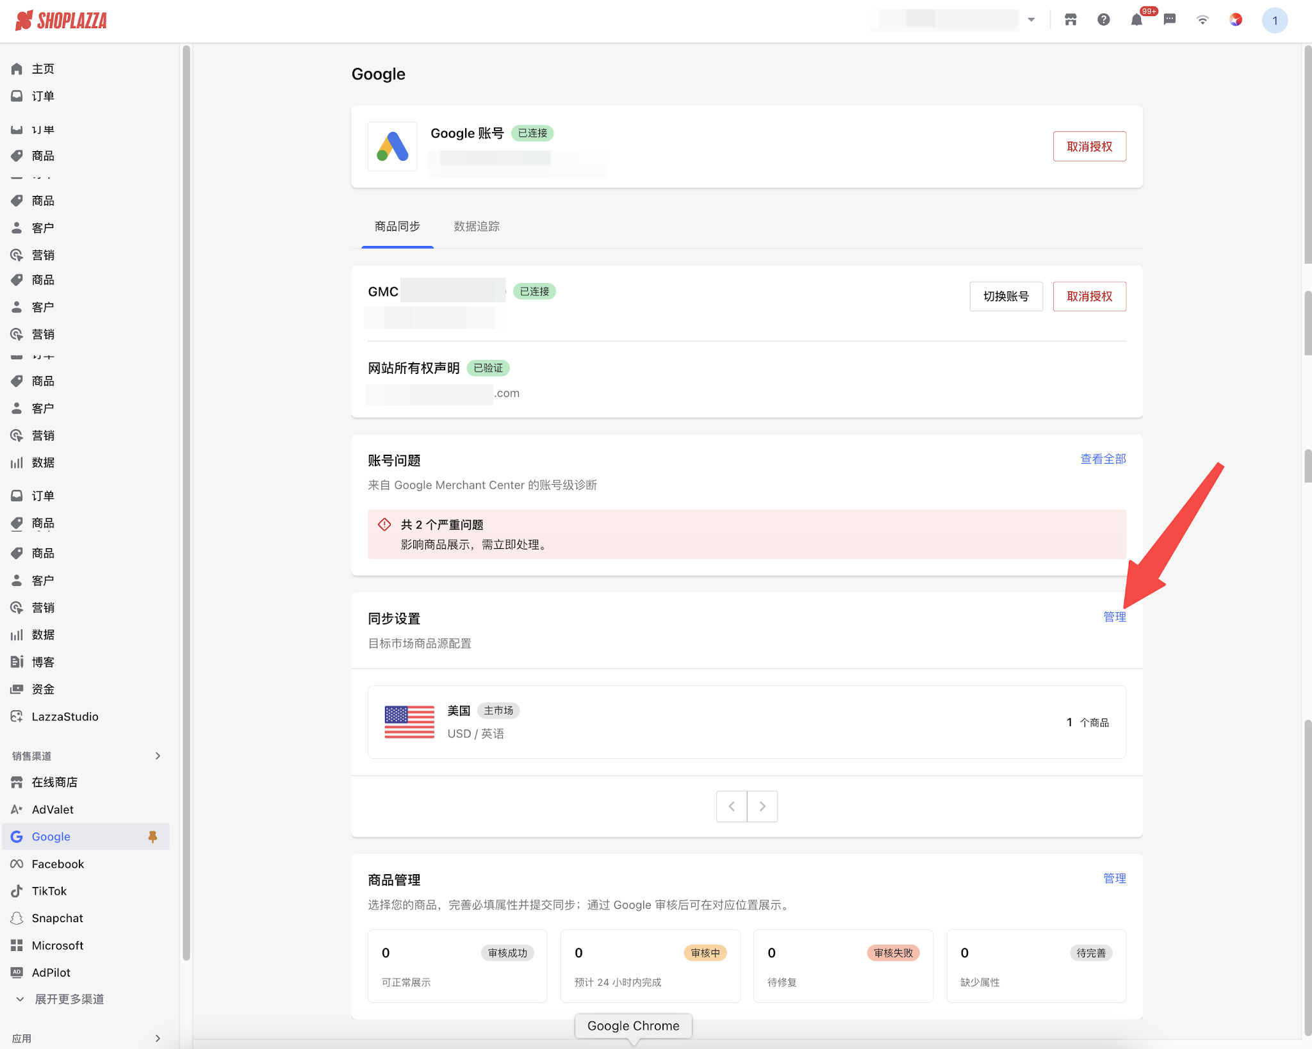Image resolution: width=1312 pixels, height=1049 pixels.
Task: Click 取消授权 for the Google account
Action: point(1089,147)
